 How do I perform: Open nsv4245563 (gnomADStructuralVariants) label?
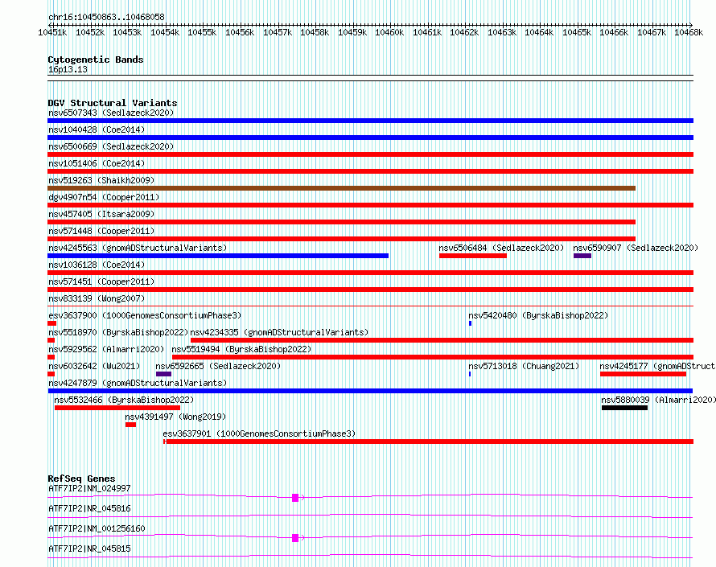click(138, 248)
